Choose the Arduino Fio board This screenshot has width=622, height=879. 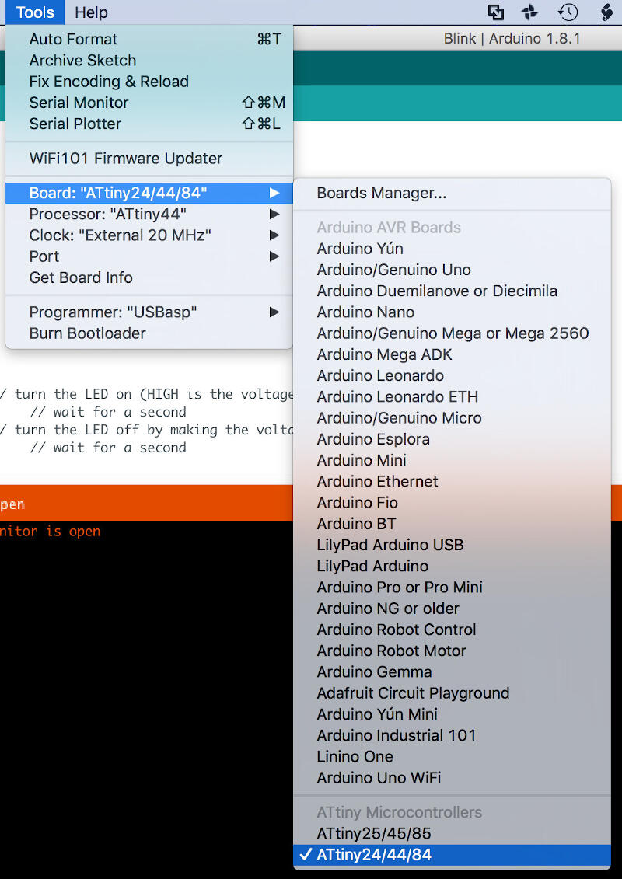pos(452,503)
